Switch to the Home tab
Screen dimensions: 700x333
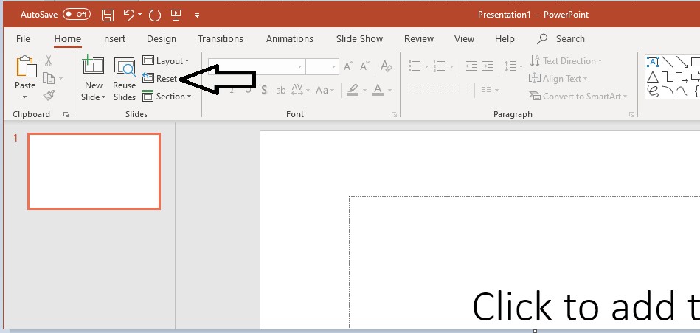(x=67, y=39)
